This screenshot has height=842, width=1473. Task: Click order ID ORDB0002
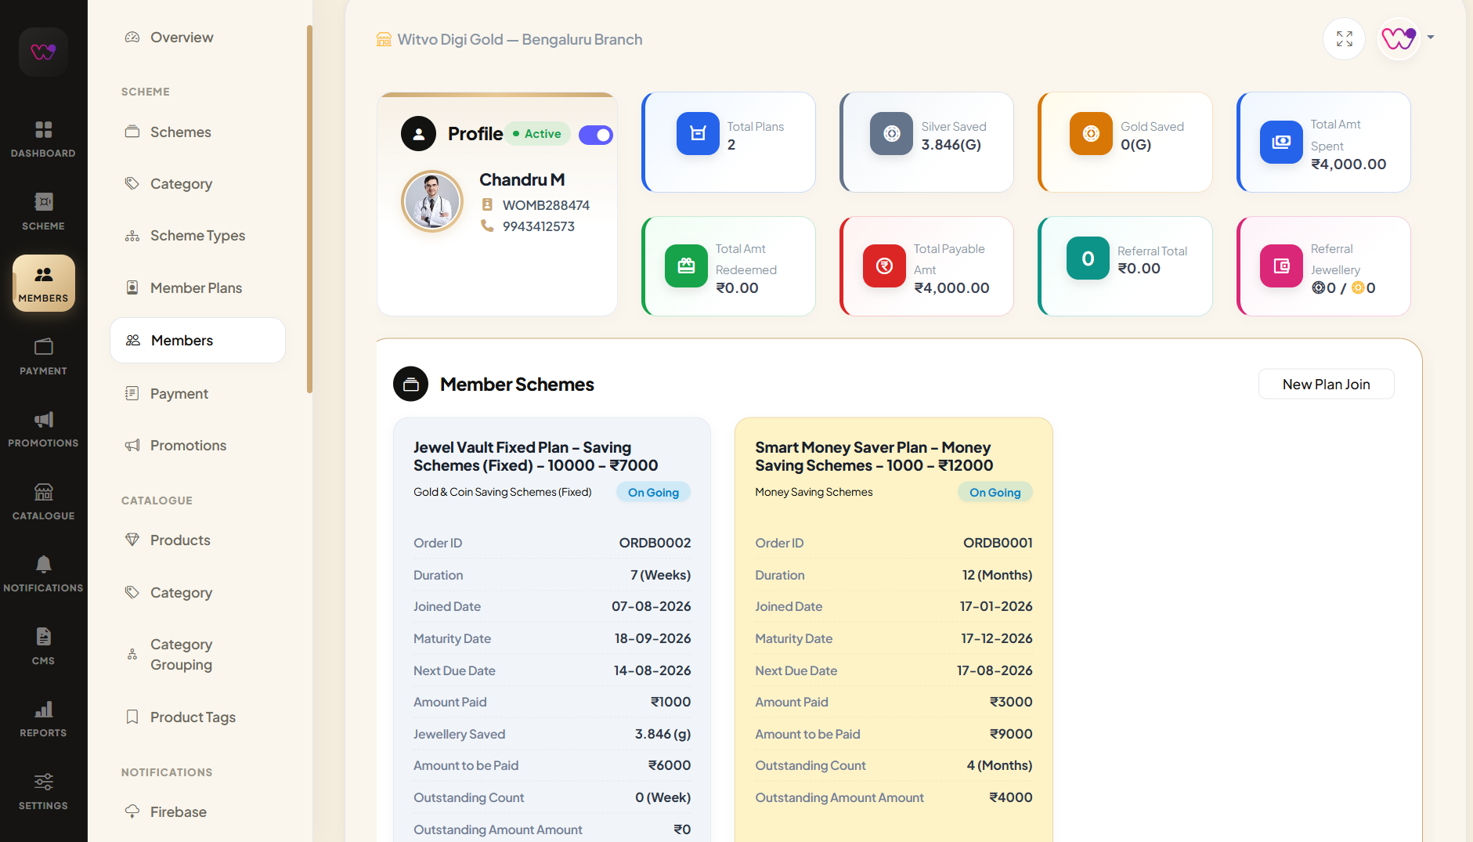pos(655,543)
